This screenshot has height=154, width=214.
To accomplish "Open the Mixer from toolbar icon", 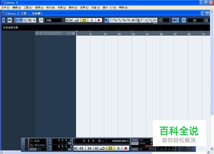I will (x=34, y=20).
